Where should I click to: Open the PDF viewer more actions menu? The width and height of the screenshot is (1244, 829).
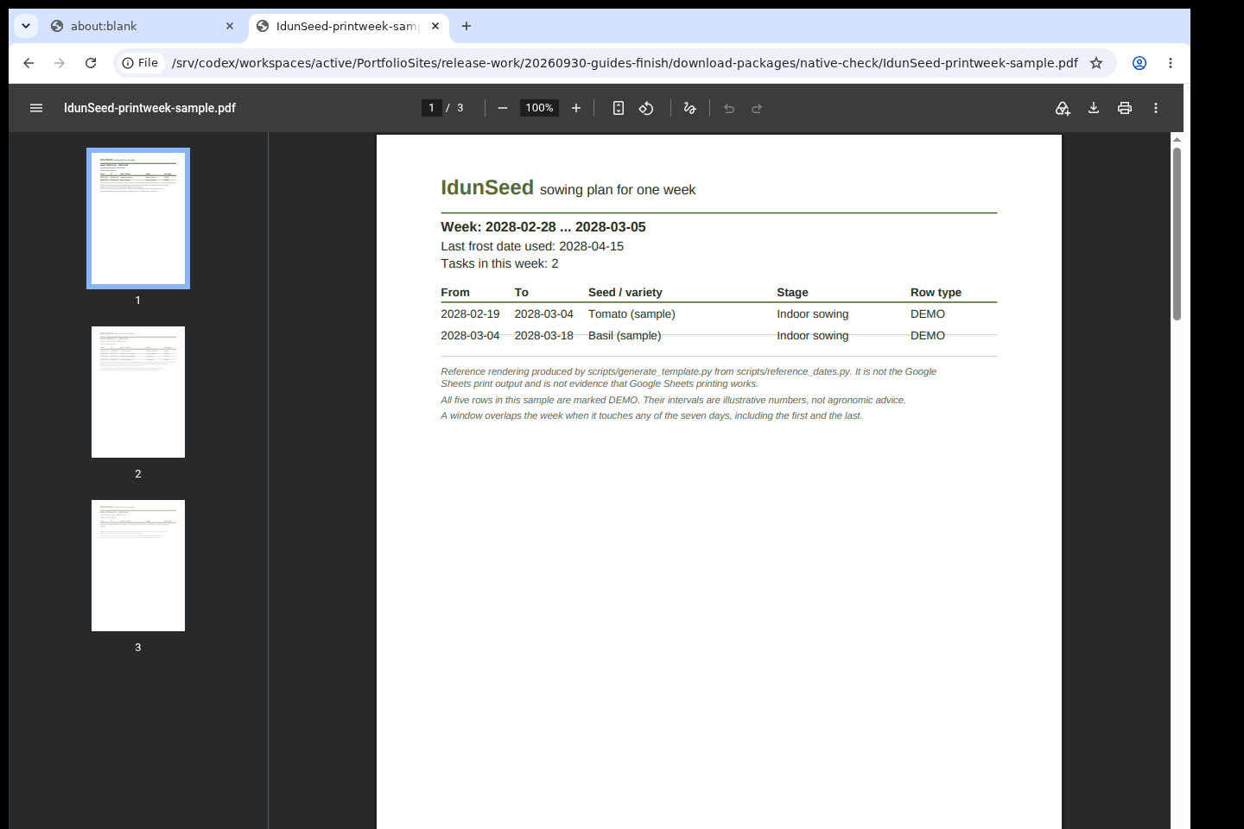(1156, 108)
